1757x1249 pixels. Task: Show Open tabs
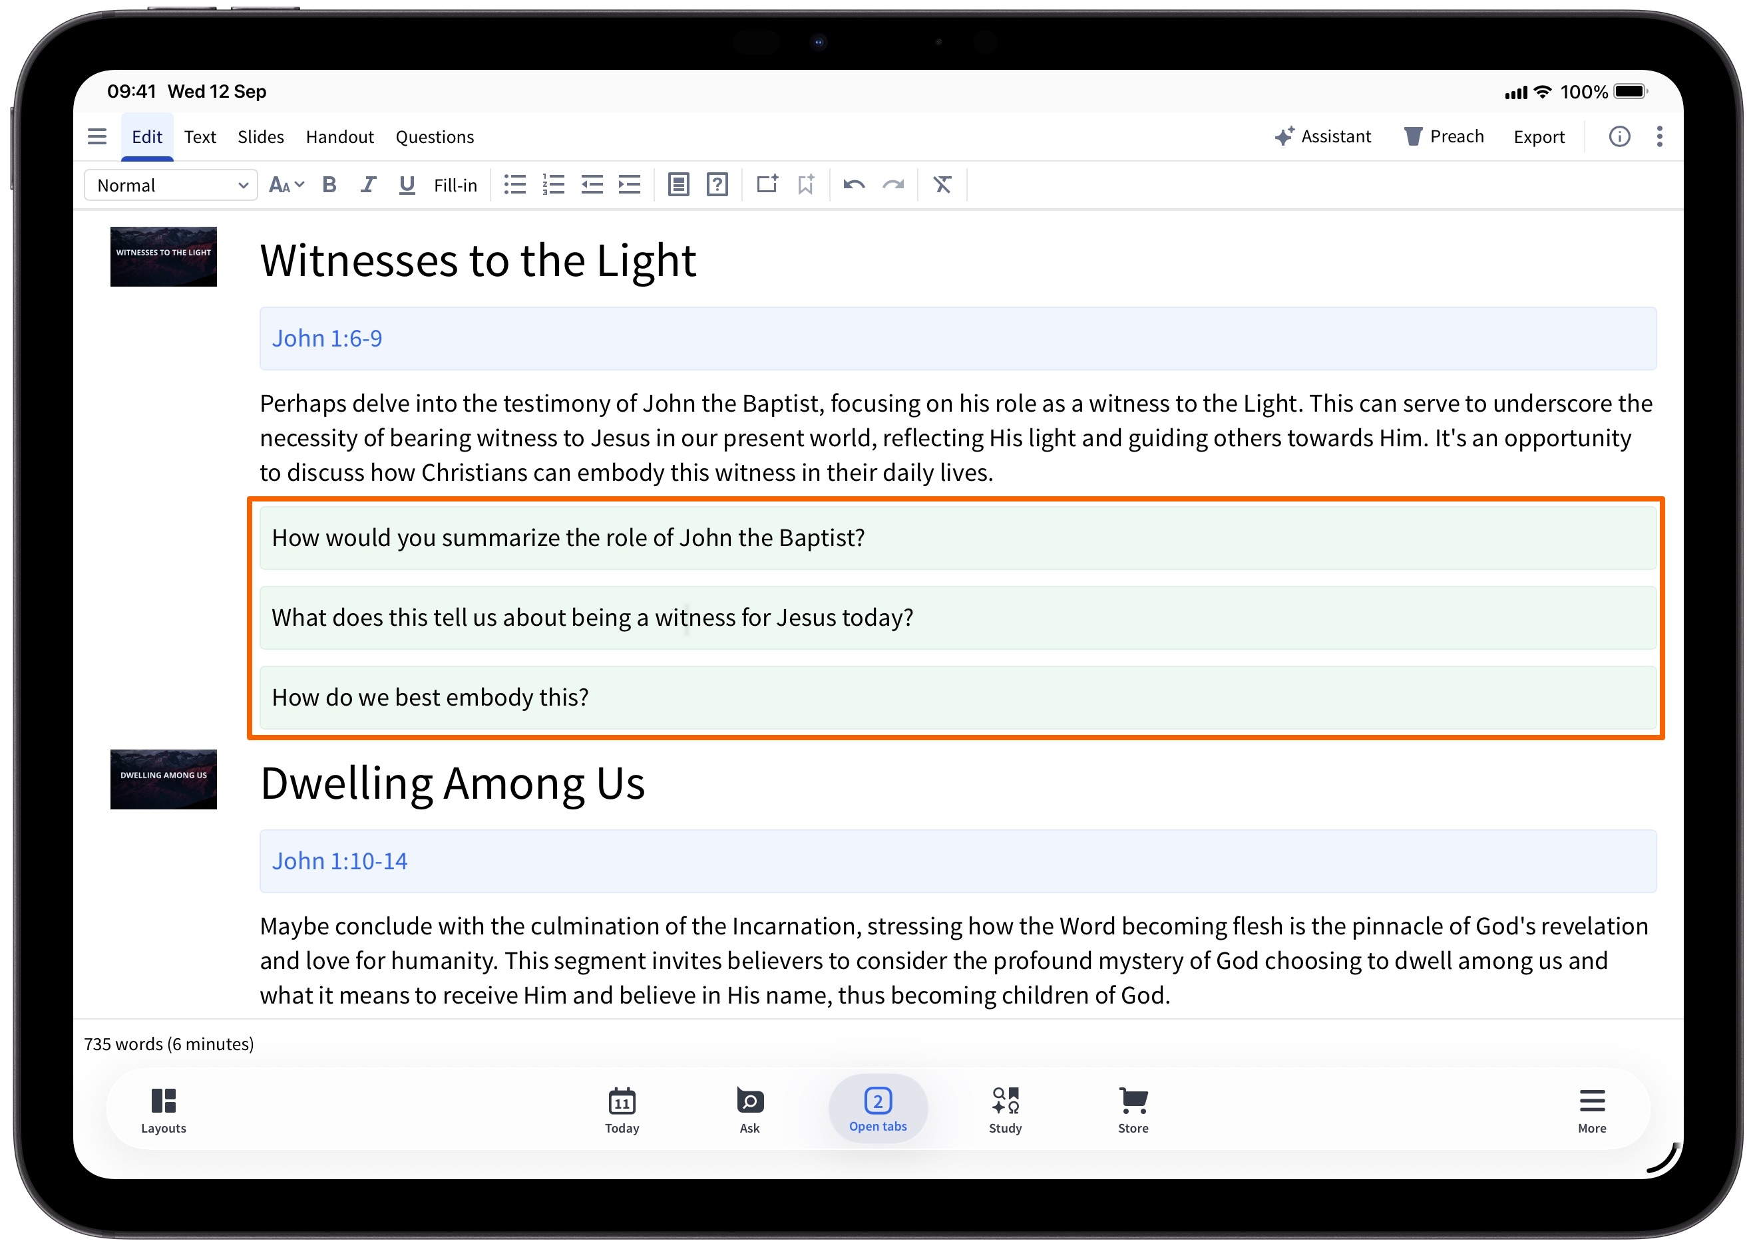[877, 1109]
